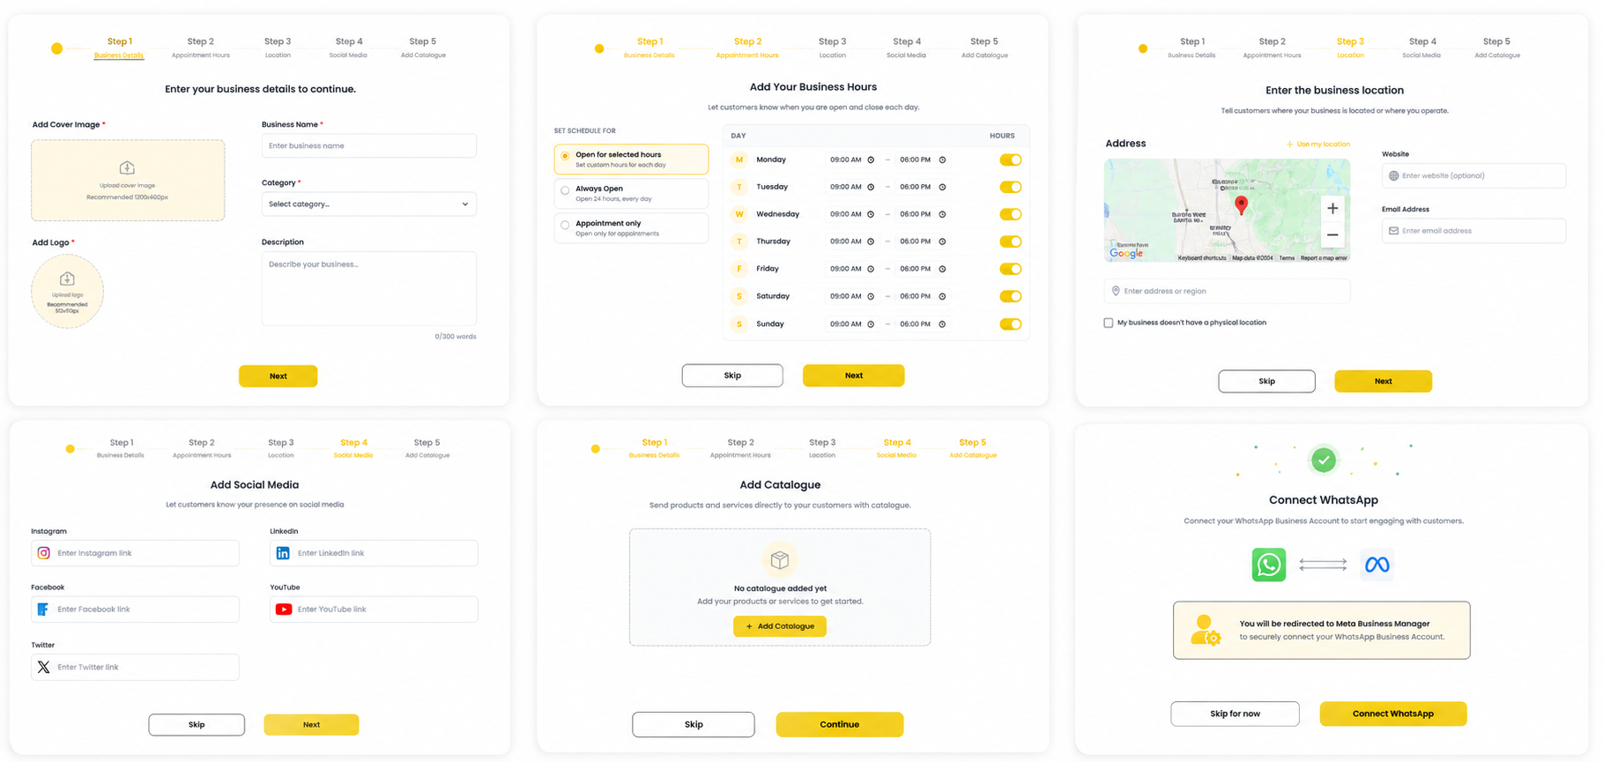Image resolution: width=1603 pixels, height=762 pixels.
Task: Click the WhatsApp logo icon
Action: click(1268, 565)
